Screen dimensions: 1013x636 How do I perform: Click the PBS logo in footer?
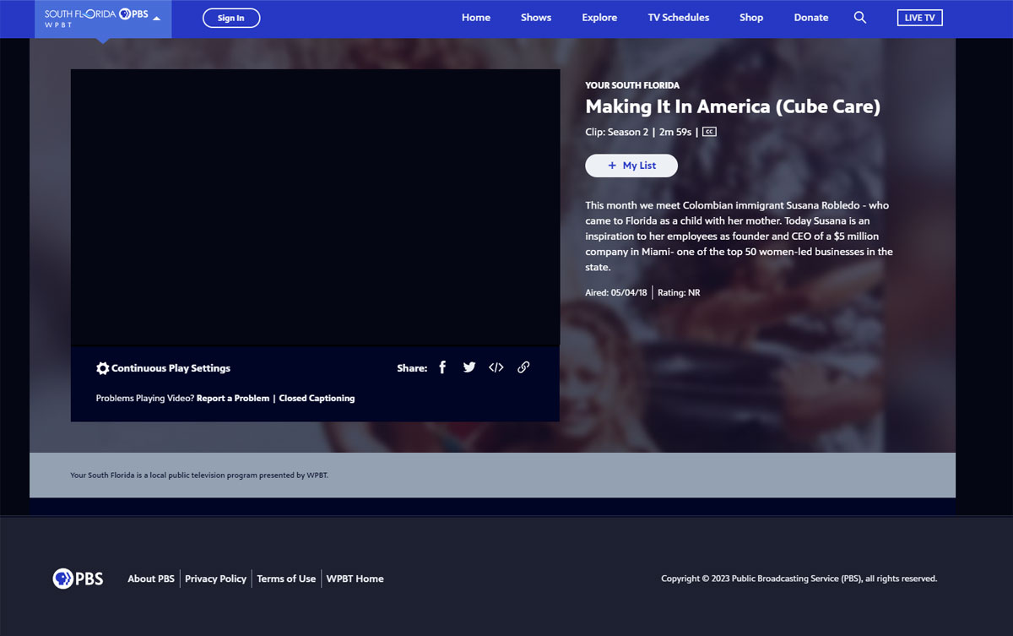point(78,579)
